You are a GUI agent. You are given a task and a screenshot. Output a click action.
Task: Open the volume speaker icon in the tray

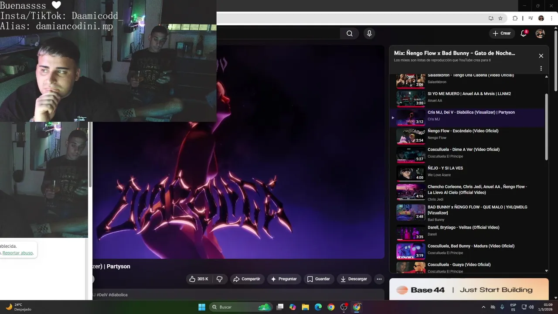pos(531,307)
